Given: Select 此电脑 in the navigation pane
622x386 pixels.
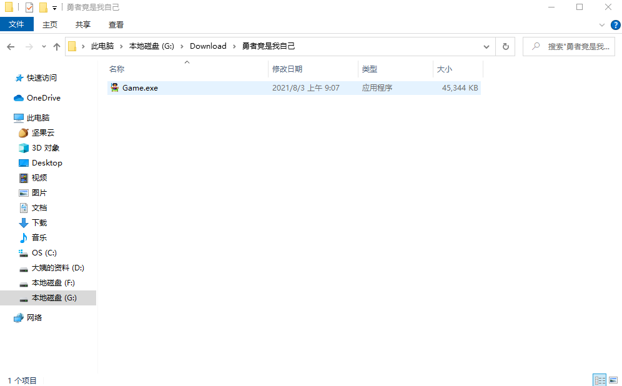Looking at the screenshot, I should 38,118.
